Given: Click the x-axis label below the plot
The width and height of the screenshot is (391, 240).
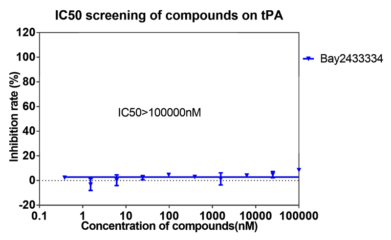Looking at the screenshot, I should click(169, 228).
